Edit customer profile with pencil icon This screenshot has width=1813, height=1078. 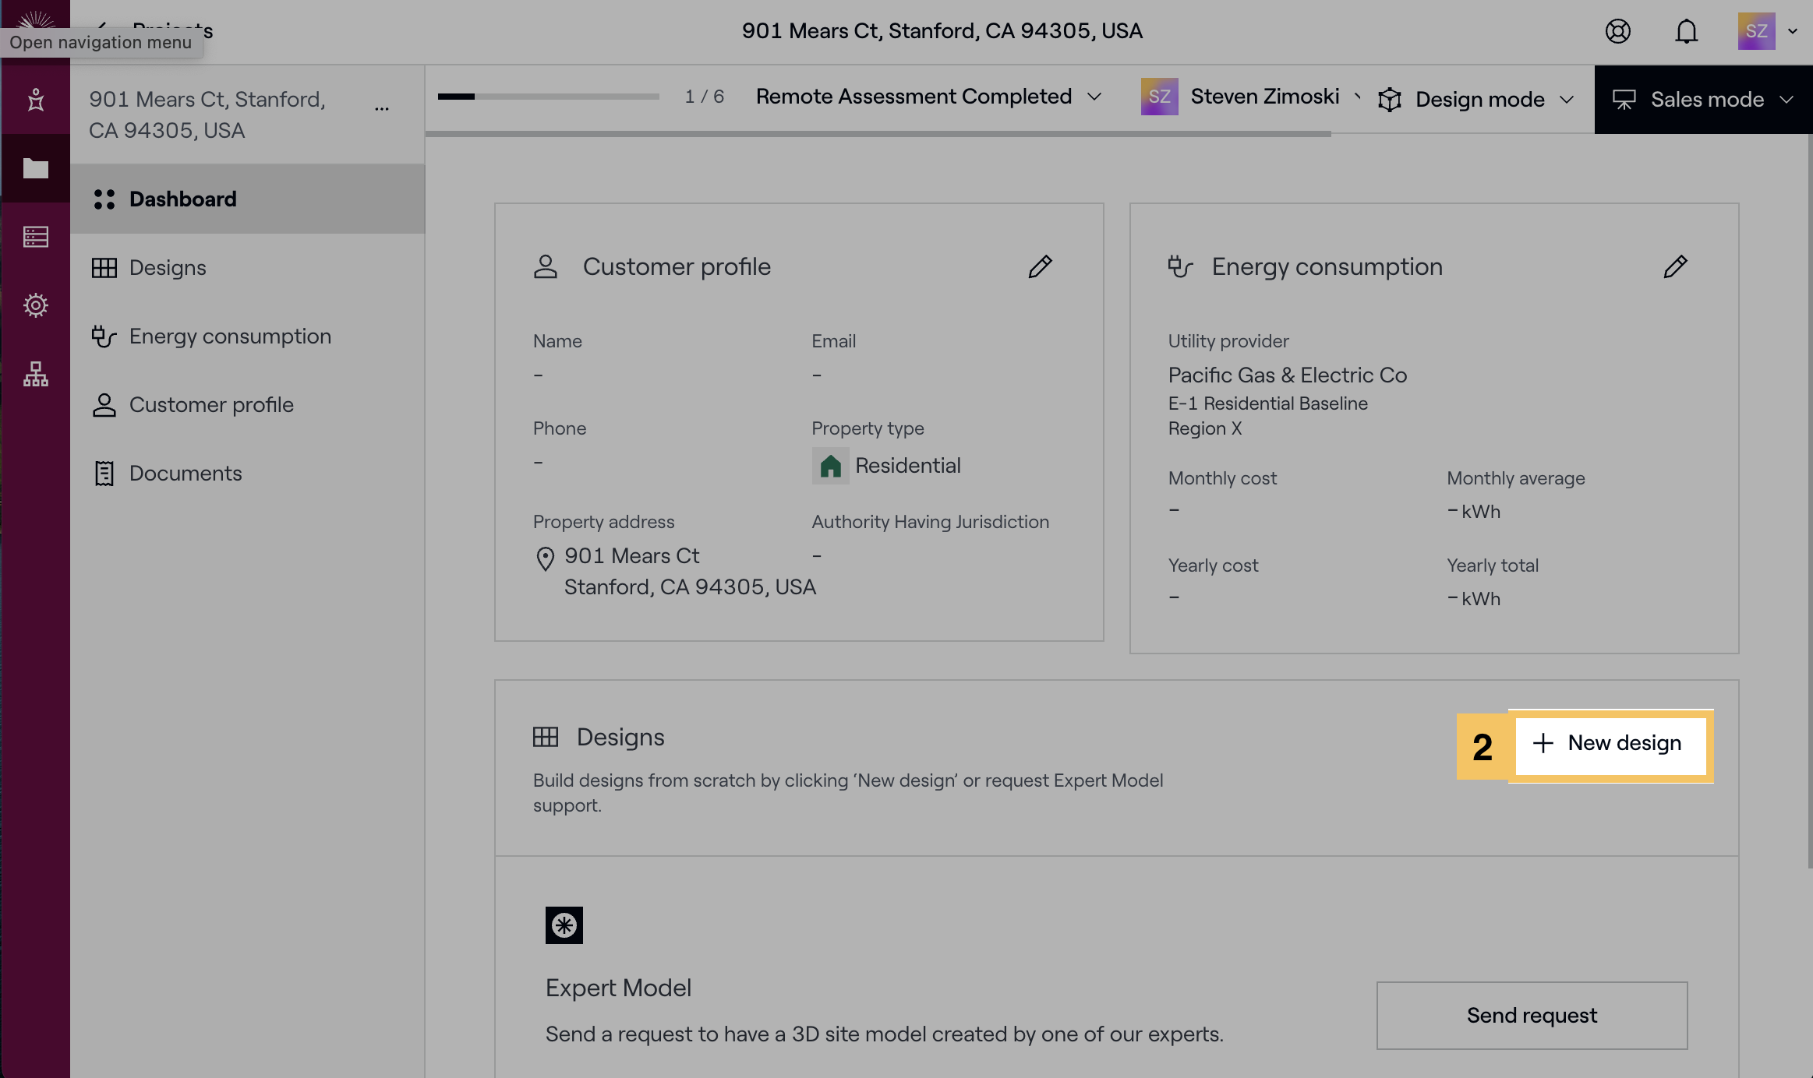click(x=1040, y=266)
